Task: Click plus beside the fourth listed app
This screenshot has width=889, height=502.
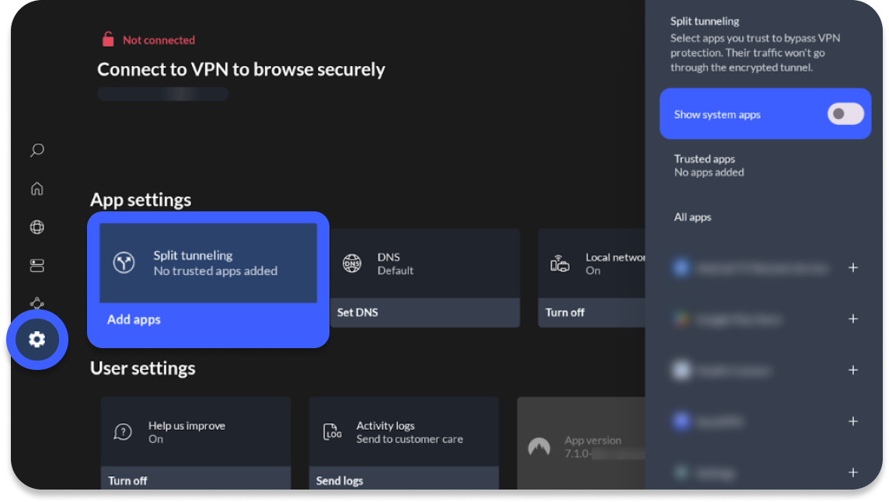Action: [852, 421]
